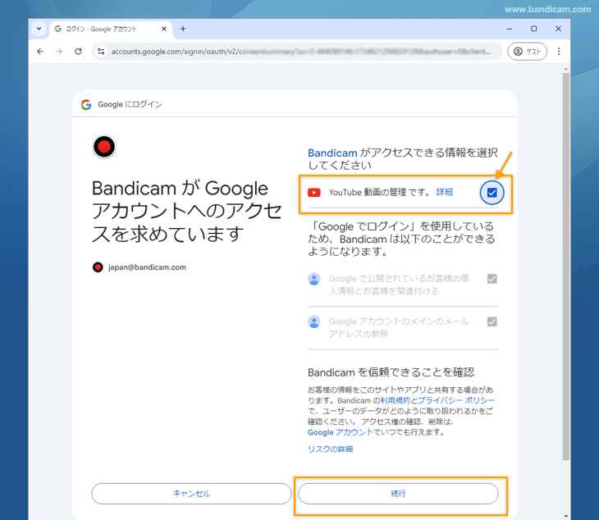Click the guest profile button
This screenshot has height=520, width=599.
(527, 52)
